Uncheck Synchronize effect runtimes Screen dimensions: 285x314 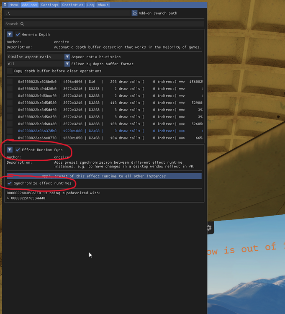coord(10,183)
